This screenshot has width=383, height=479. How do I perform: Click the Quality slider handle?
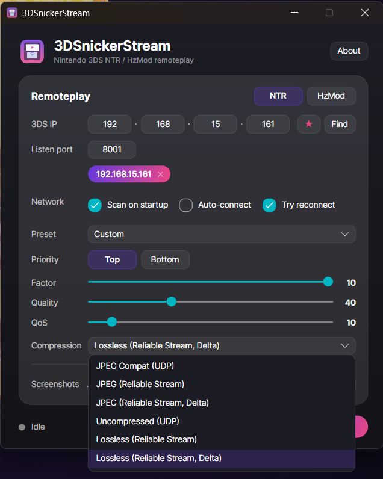(x=172, y=302)
